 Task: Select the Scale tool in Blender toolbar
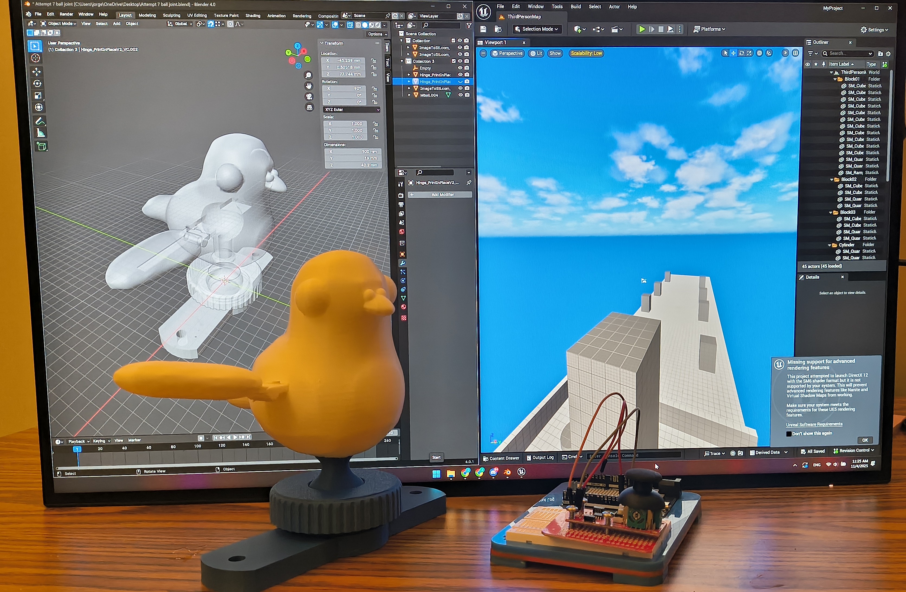point(38,95)
